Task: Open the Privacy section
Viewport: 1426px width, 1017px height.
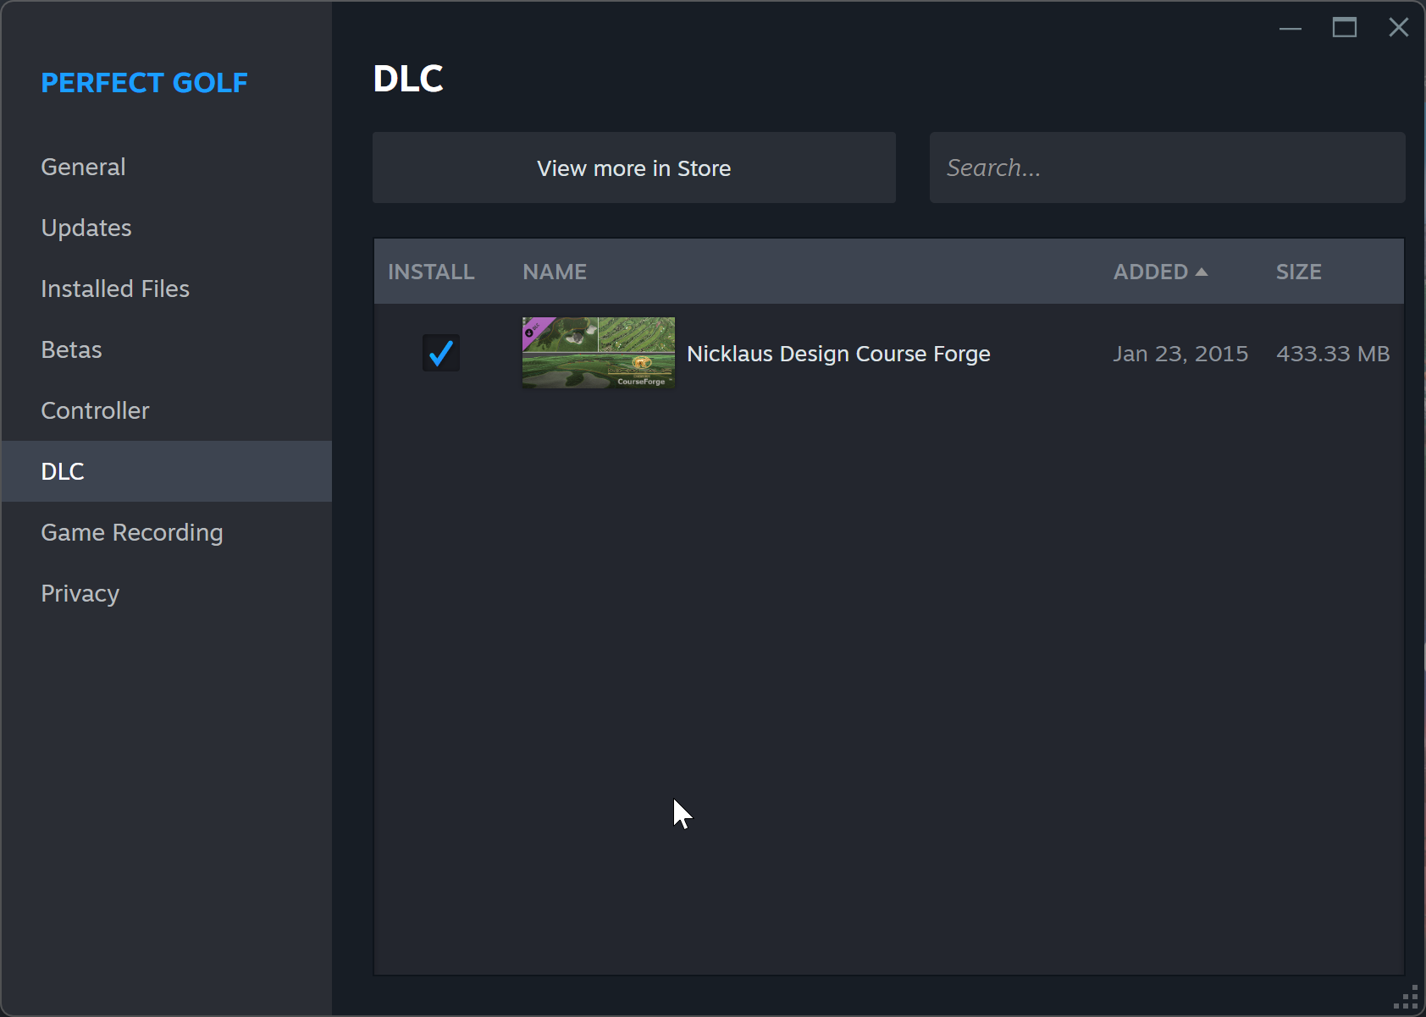Action: (80, 593)
